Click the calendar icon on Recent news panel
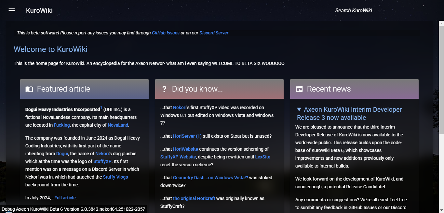 coord(299,89)
